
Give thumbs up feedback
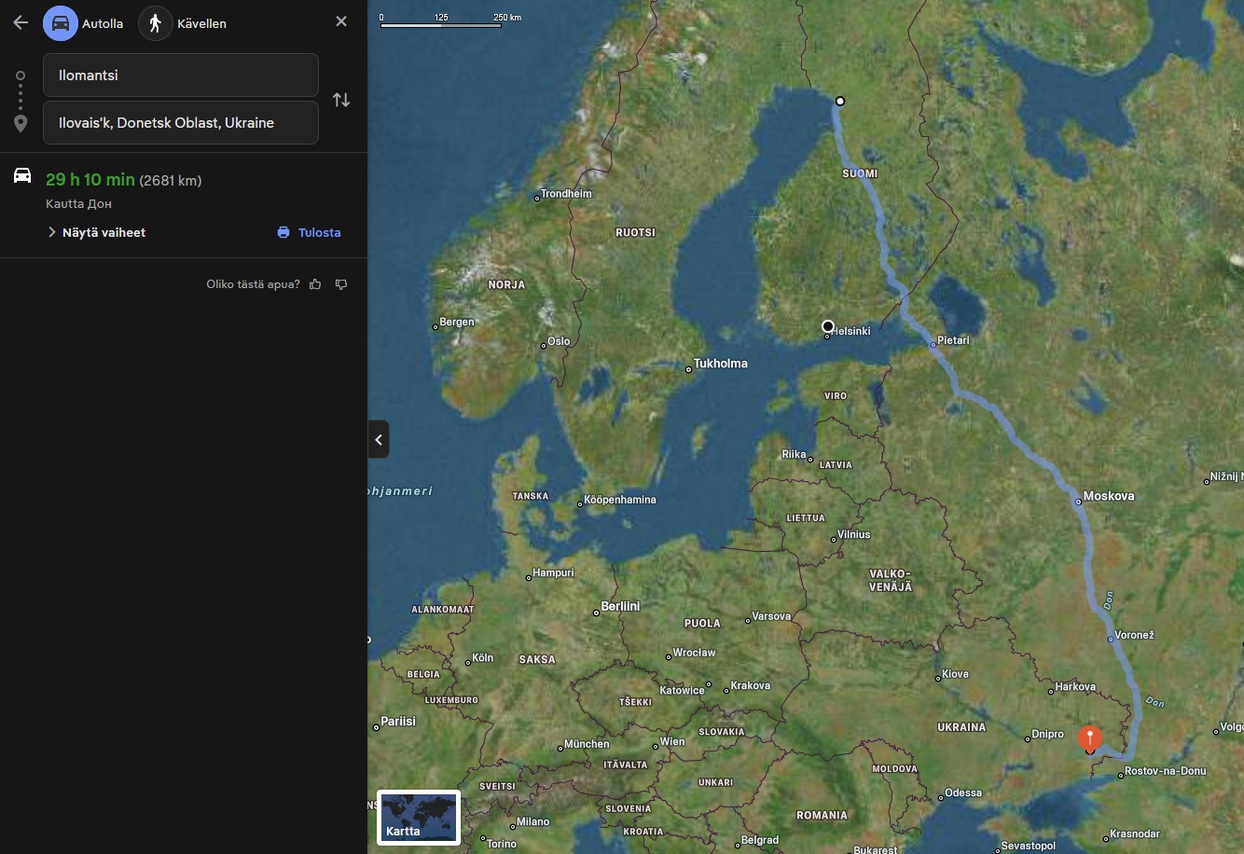[315, 284]
